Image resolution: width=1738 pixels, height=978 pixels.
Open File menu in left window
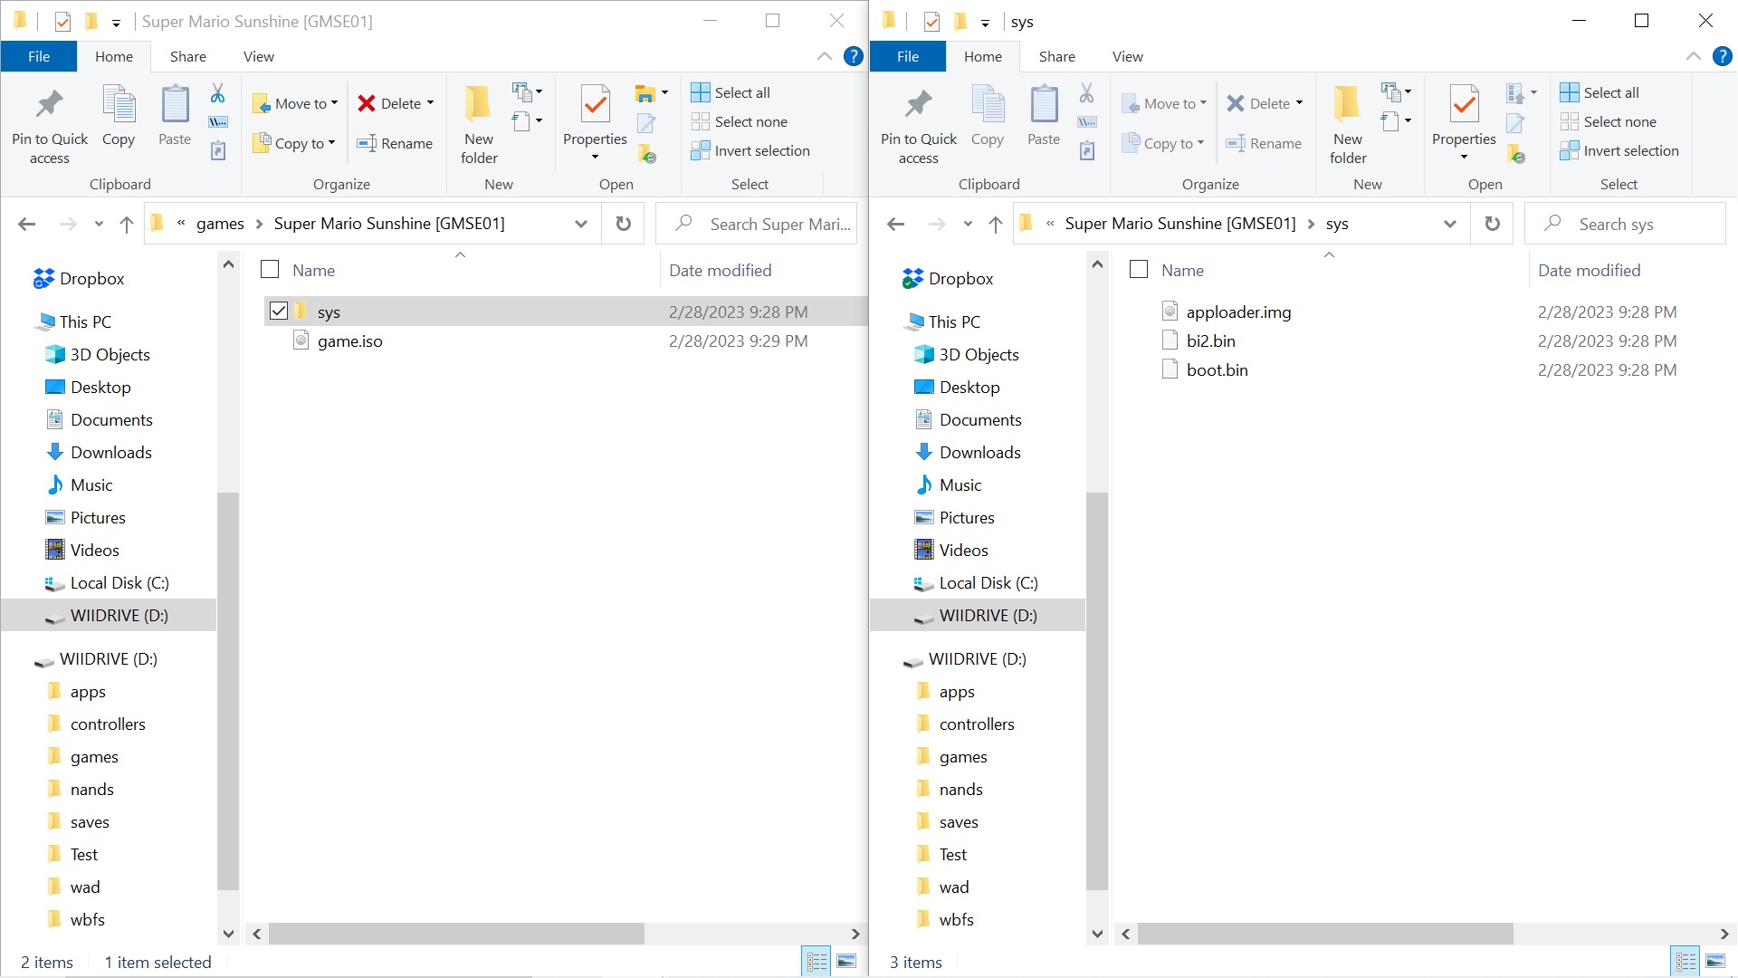click(x=39, y=56)
